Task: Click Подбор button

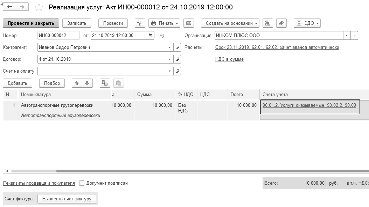Action: click(52, 83)
